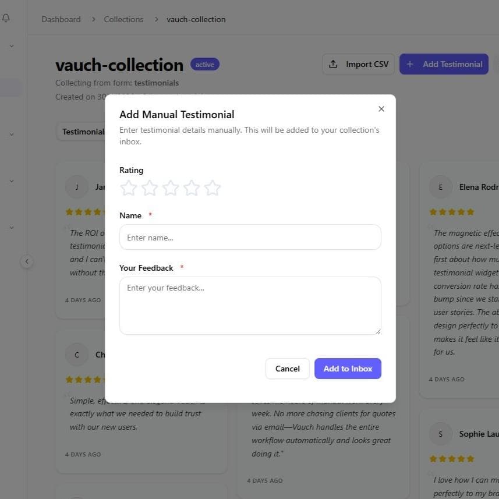499x499 pixels.
Task: Click the plus icon on Add Testimonial button
Action: (409, 63)
